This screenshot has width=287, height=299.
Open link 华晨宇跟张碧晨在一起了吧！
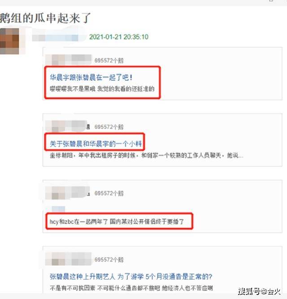point(91,77)
